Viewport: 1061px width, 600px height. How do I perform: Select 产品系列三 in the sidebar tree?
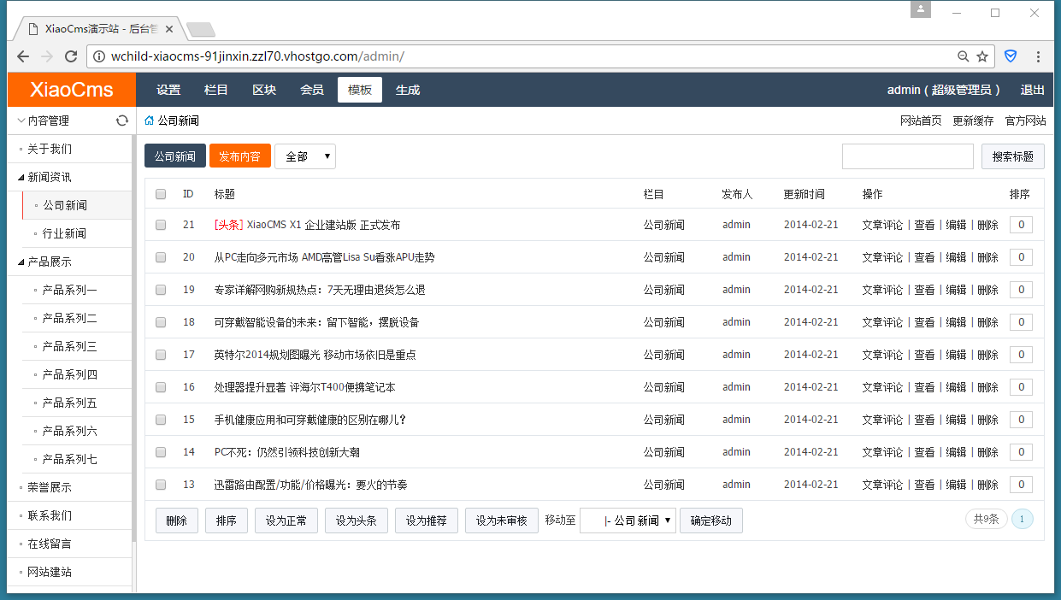(69, 346)
